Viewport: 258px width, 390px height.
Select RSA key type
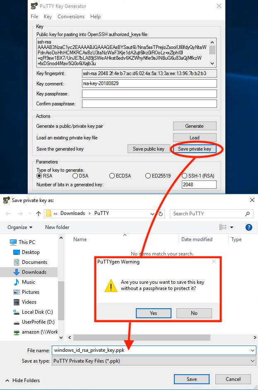[x=44, y=176]
